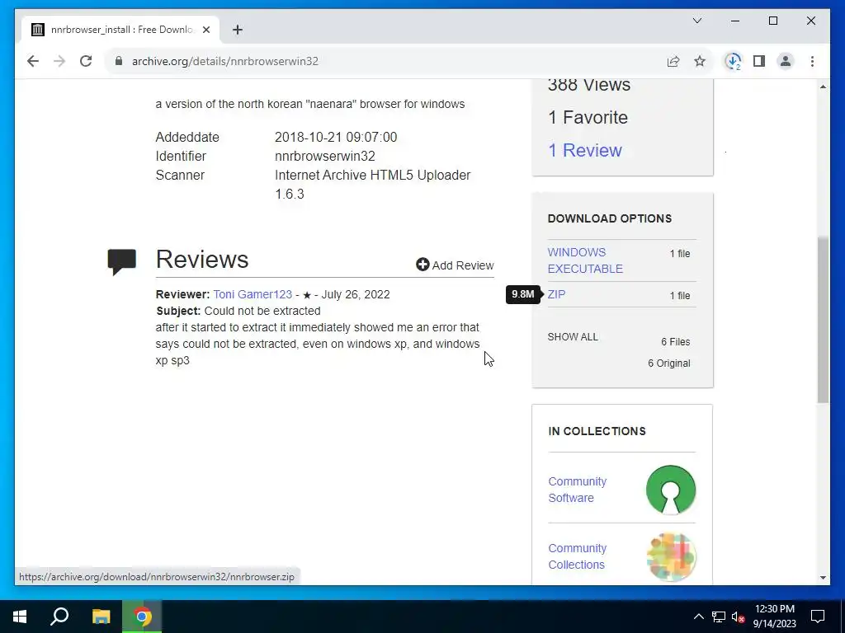Bookmark this page with the star icon
The width and height of the screenshot is (845, 633).
click(700, 61)
